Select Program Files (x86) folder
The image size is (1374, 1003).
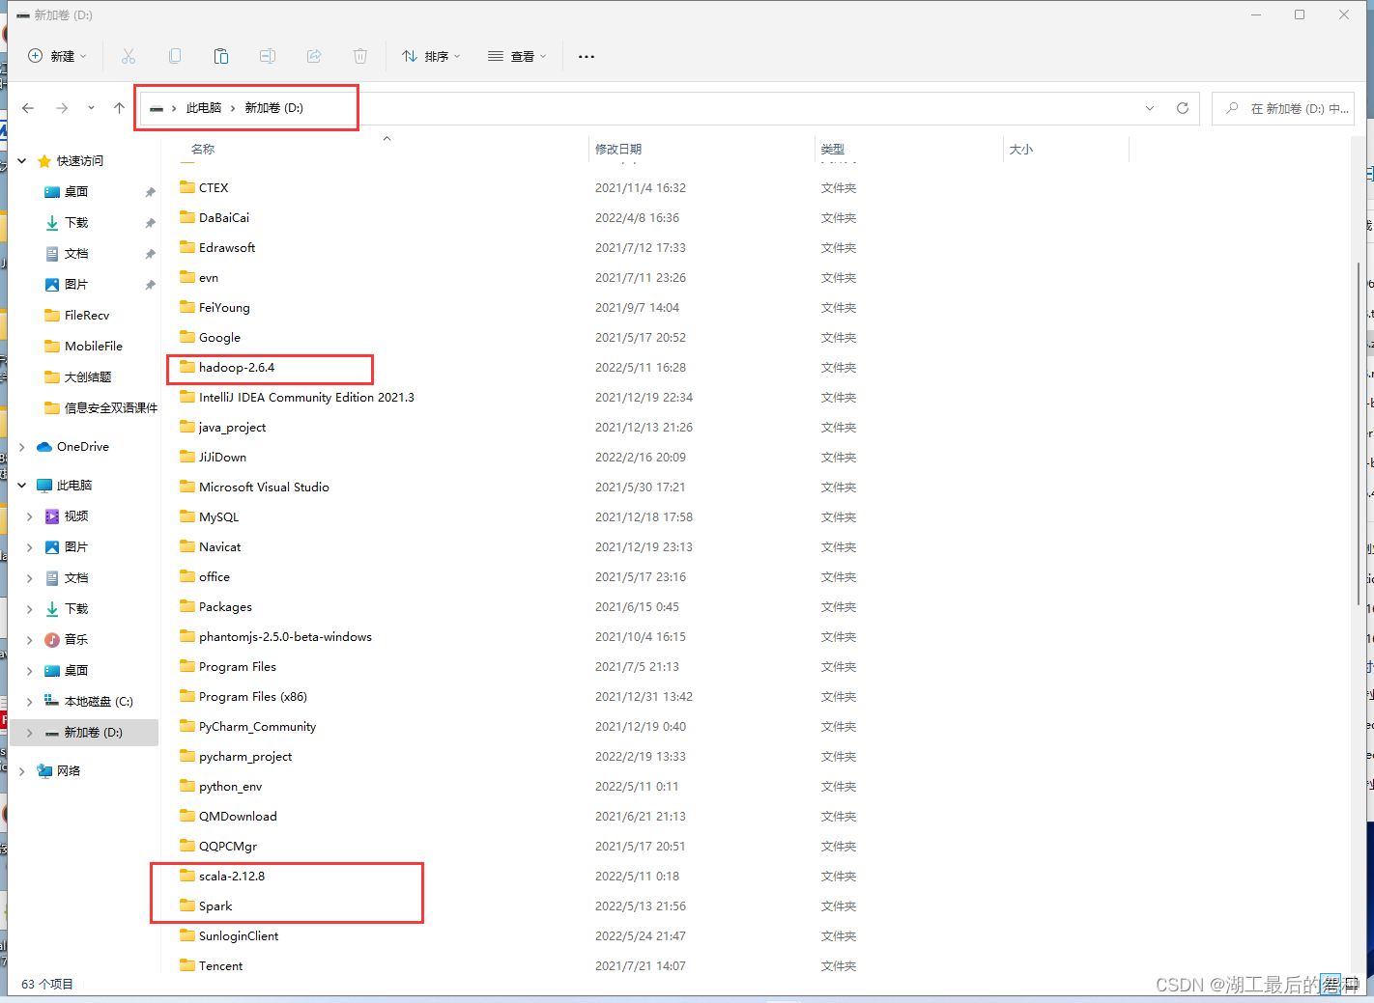[252, 697]
